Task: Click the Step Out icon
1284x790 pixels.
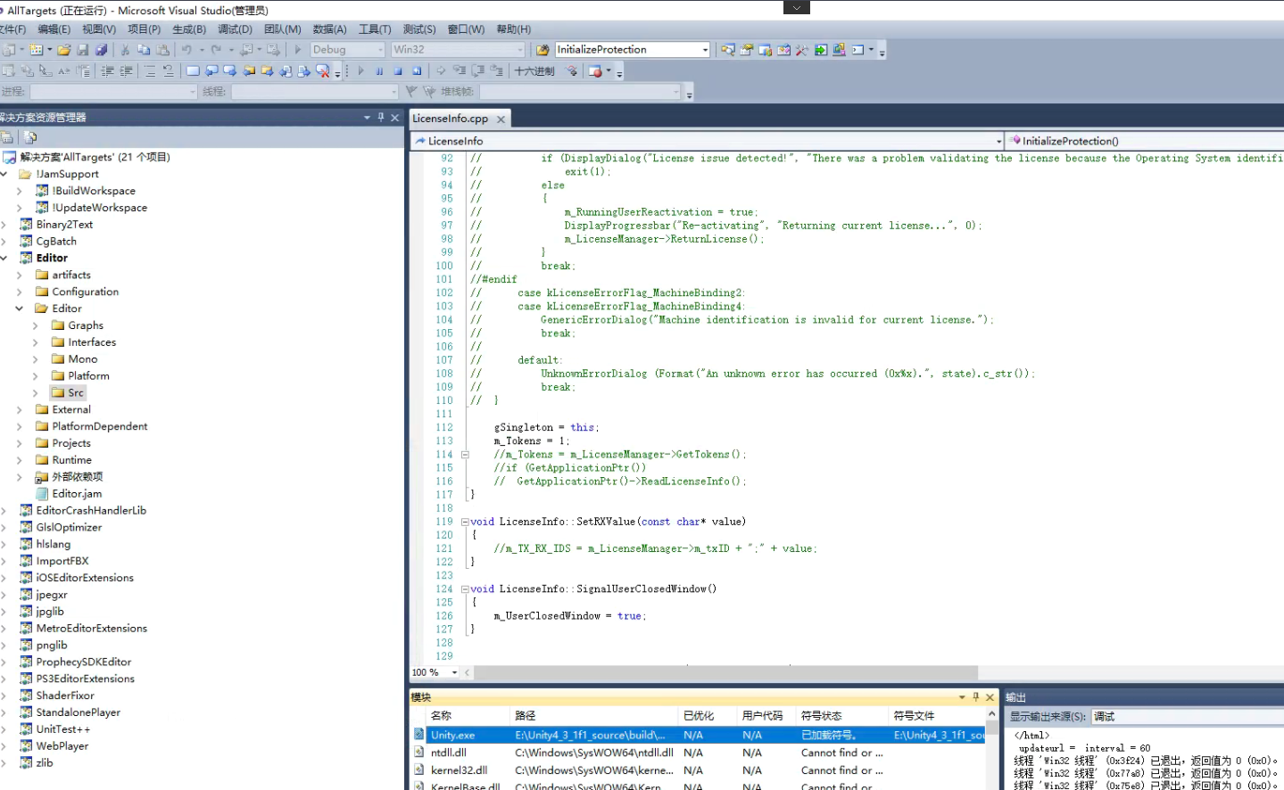Action: [x=498, y=71]
